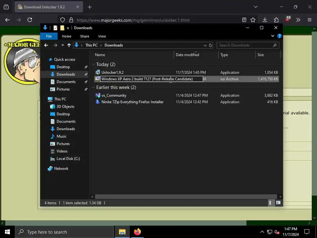Open a new Firefox tab
This screenshot has height=238, width=317.
point(90,7)
